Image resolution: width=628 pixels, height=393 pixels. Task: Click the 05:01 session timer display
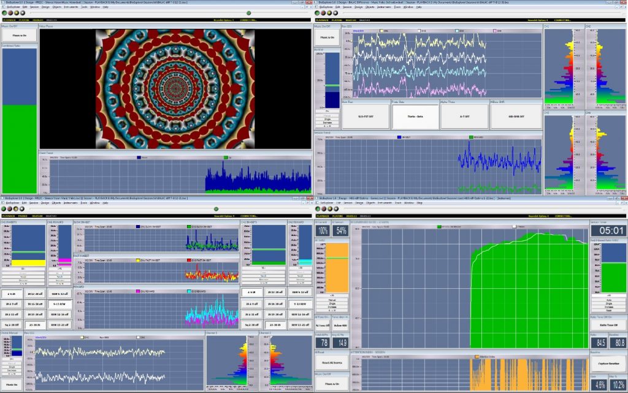[608, 231]
